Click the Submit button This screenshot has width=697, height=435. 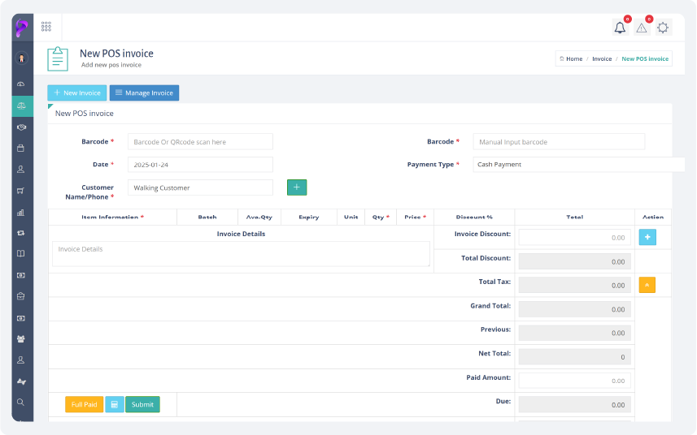(142, 404)
